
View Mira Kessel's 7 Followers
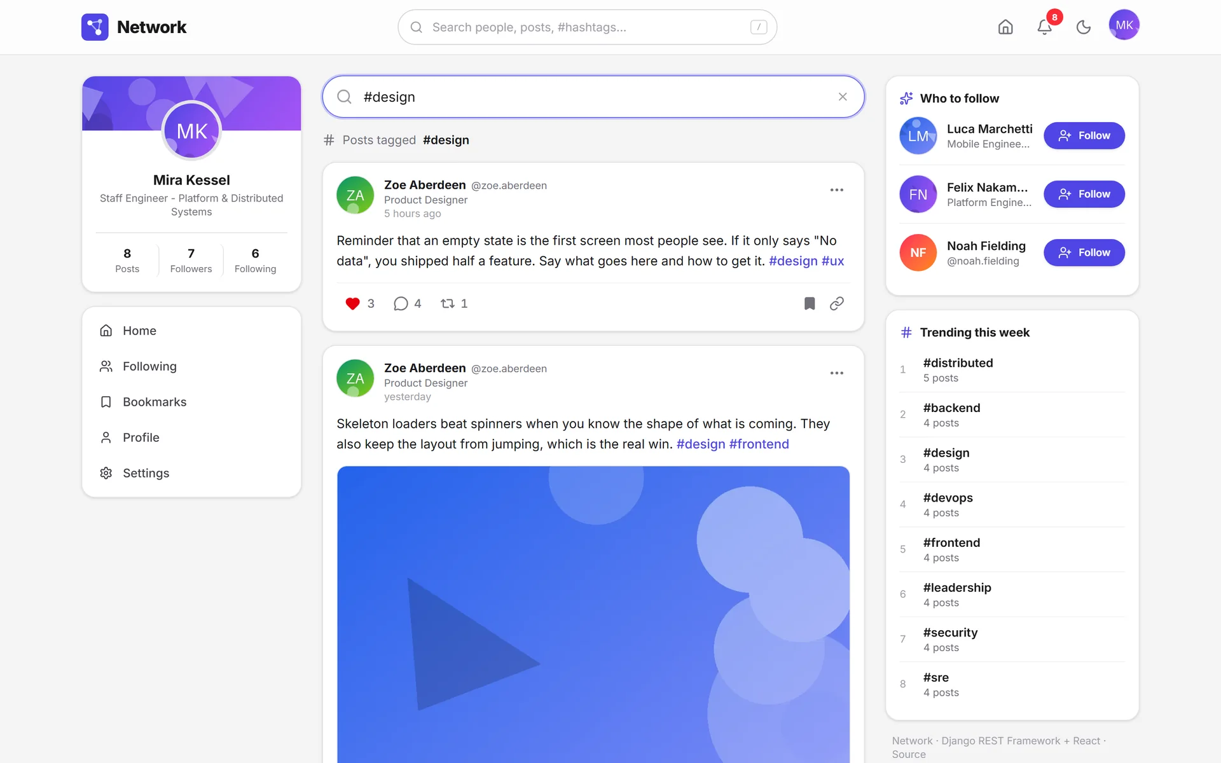tap(191, 260)
